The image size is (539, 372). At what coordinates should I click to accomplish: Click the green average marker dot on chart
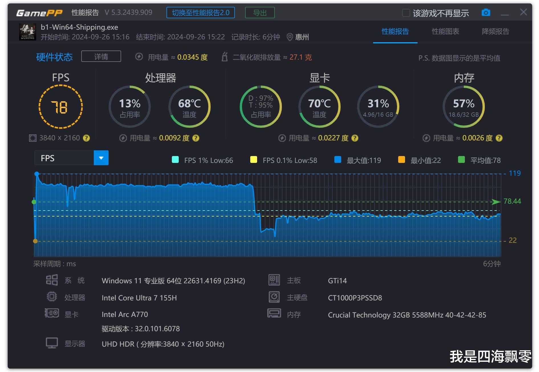pos(34,202)
